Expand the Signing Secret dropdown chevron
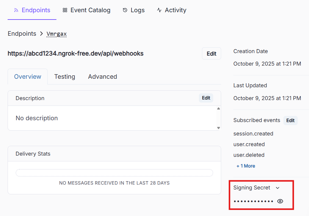The width and height of the screenshot is (309, 216). coord(278,188)
